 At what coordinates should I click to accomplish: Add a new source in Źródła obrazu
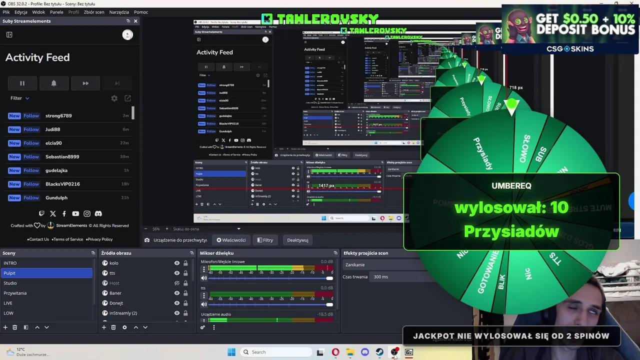click(104, 327)
